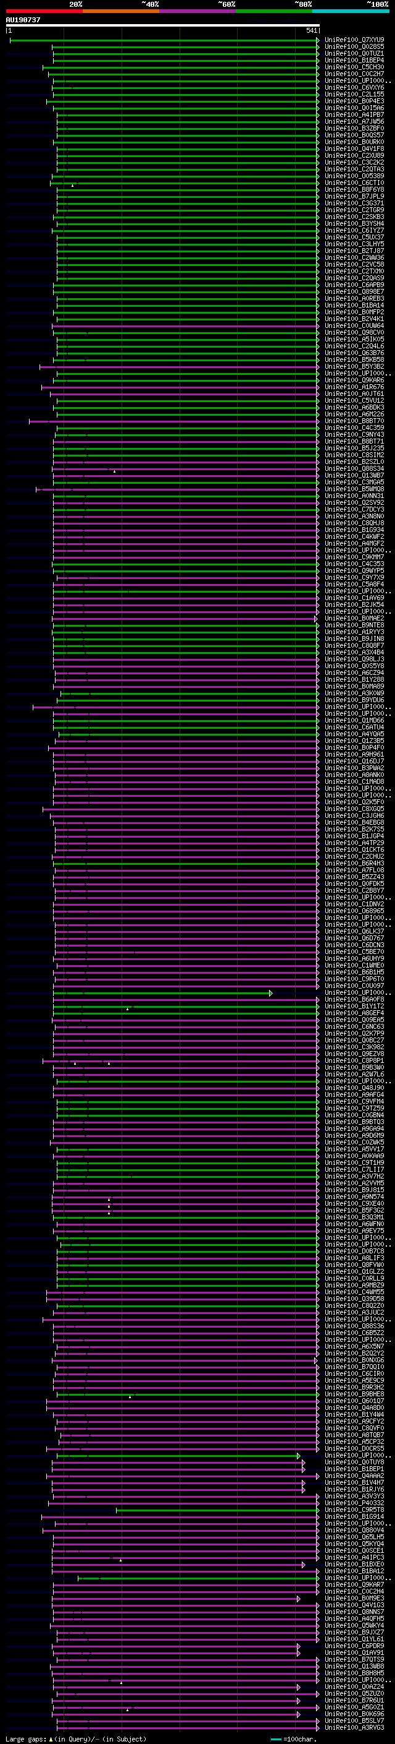Open hit UniRef100_B1BEP4
Image resolution: width=395 pixels, height=1744 pixels.
pyautogui.click(x=354, y=60)
